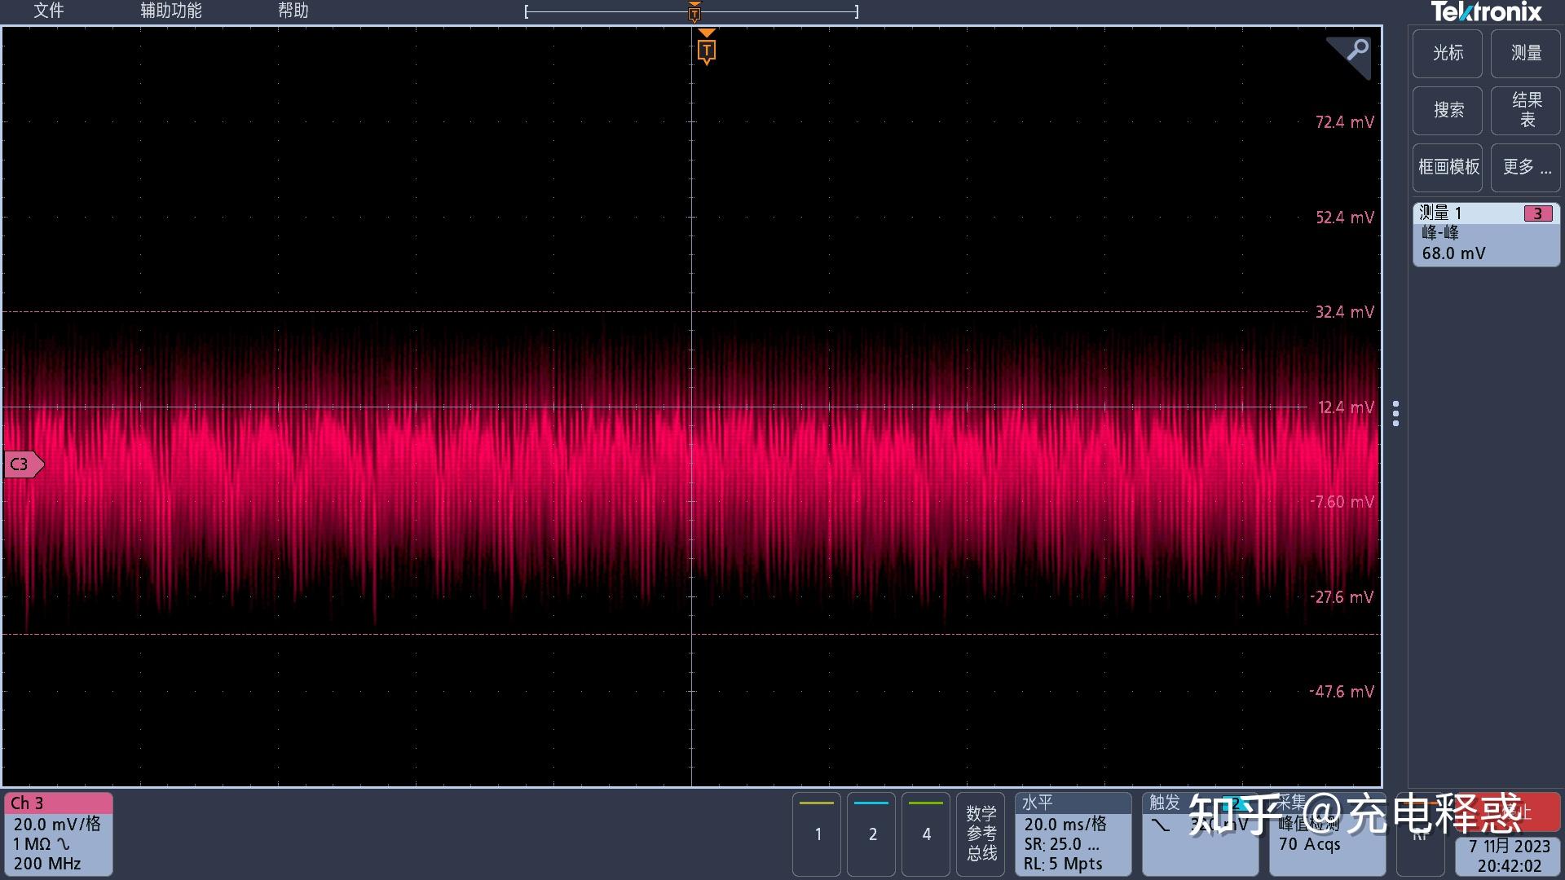Turn on channel 2
Viewport: 1565px width, 880px height.
point(871,834)
